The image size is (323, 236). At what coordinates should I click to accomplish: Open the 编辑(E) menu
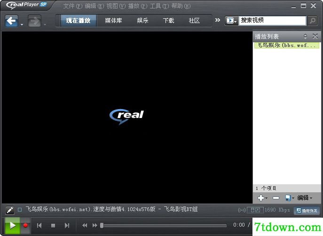point(95,6)
